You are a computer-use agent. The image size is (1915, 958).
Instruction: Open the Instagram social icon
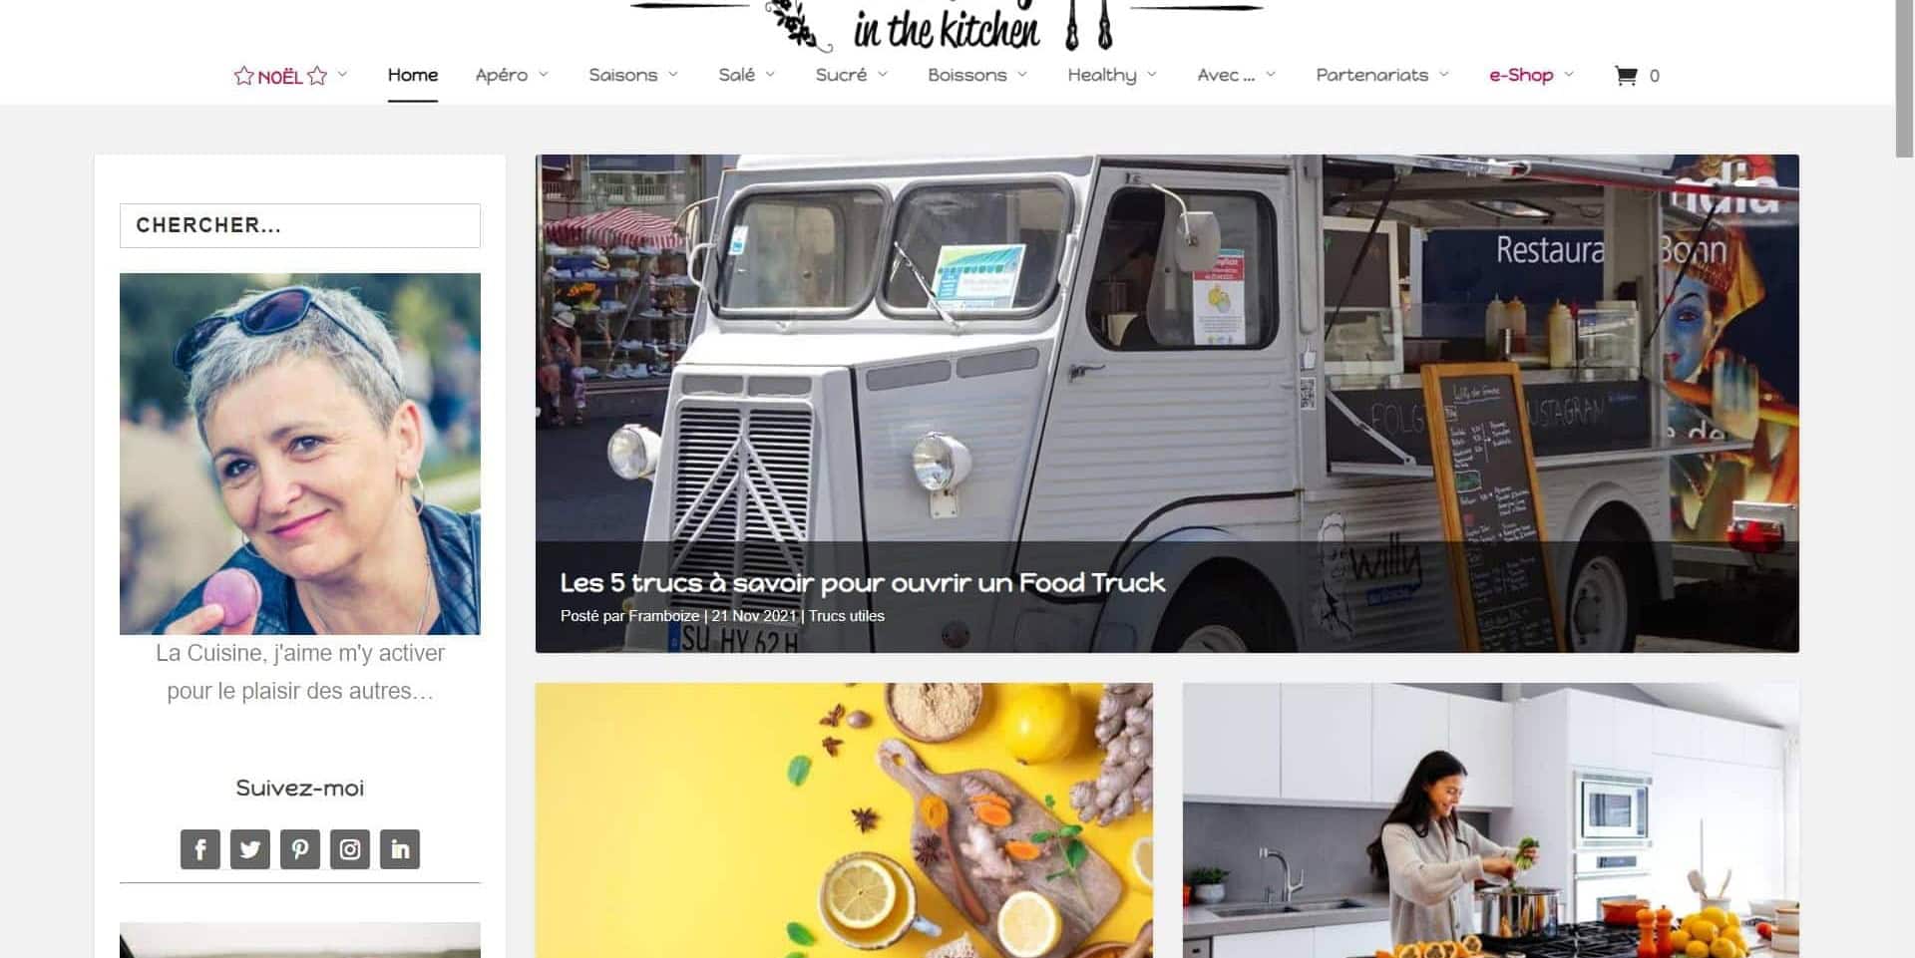coord(349,849)
